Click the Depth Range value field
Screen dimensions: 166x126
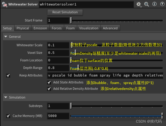coord(58,68)
